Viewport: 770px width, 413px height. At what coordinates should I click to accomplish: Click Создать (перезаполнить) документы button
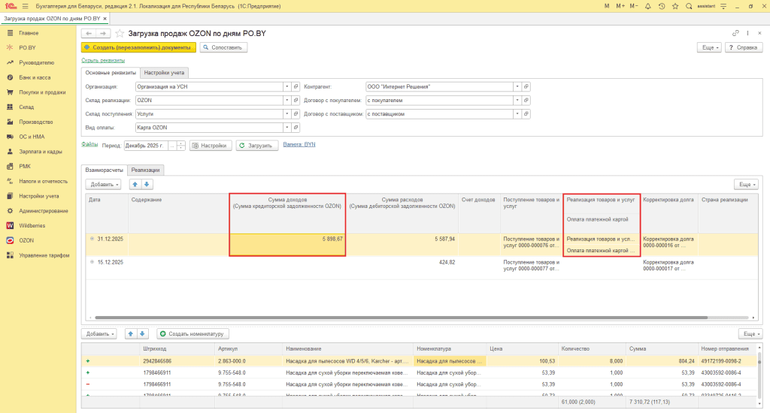pos(138,47)
